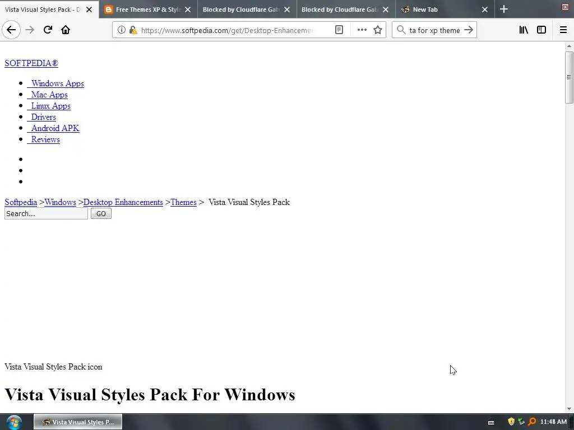Click the orange magnifier tray icon
Image resolution: width=574 pixels, height=430 pixels.
click(x=533, y=422)
